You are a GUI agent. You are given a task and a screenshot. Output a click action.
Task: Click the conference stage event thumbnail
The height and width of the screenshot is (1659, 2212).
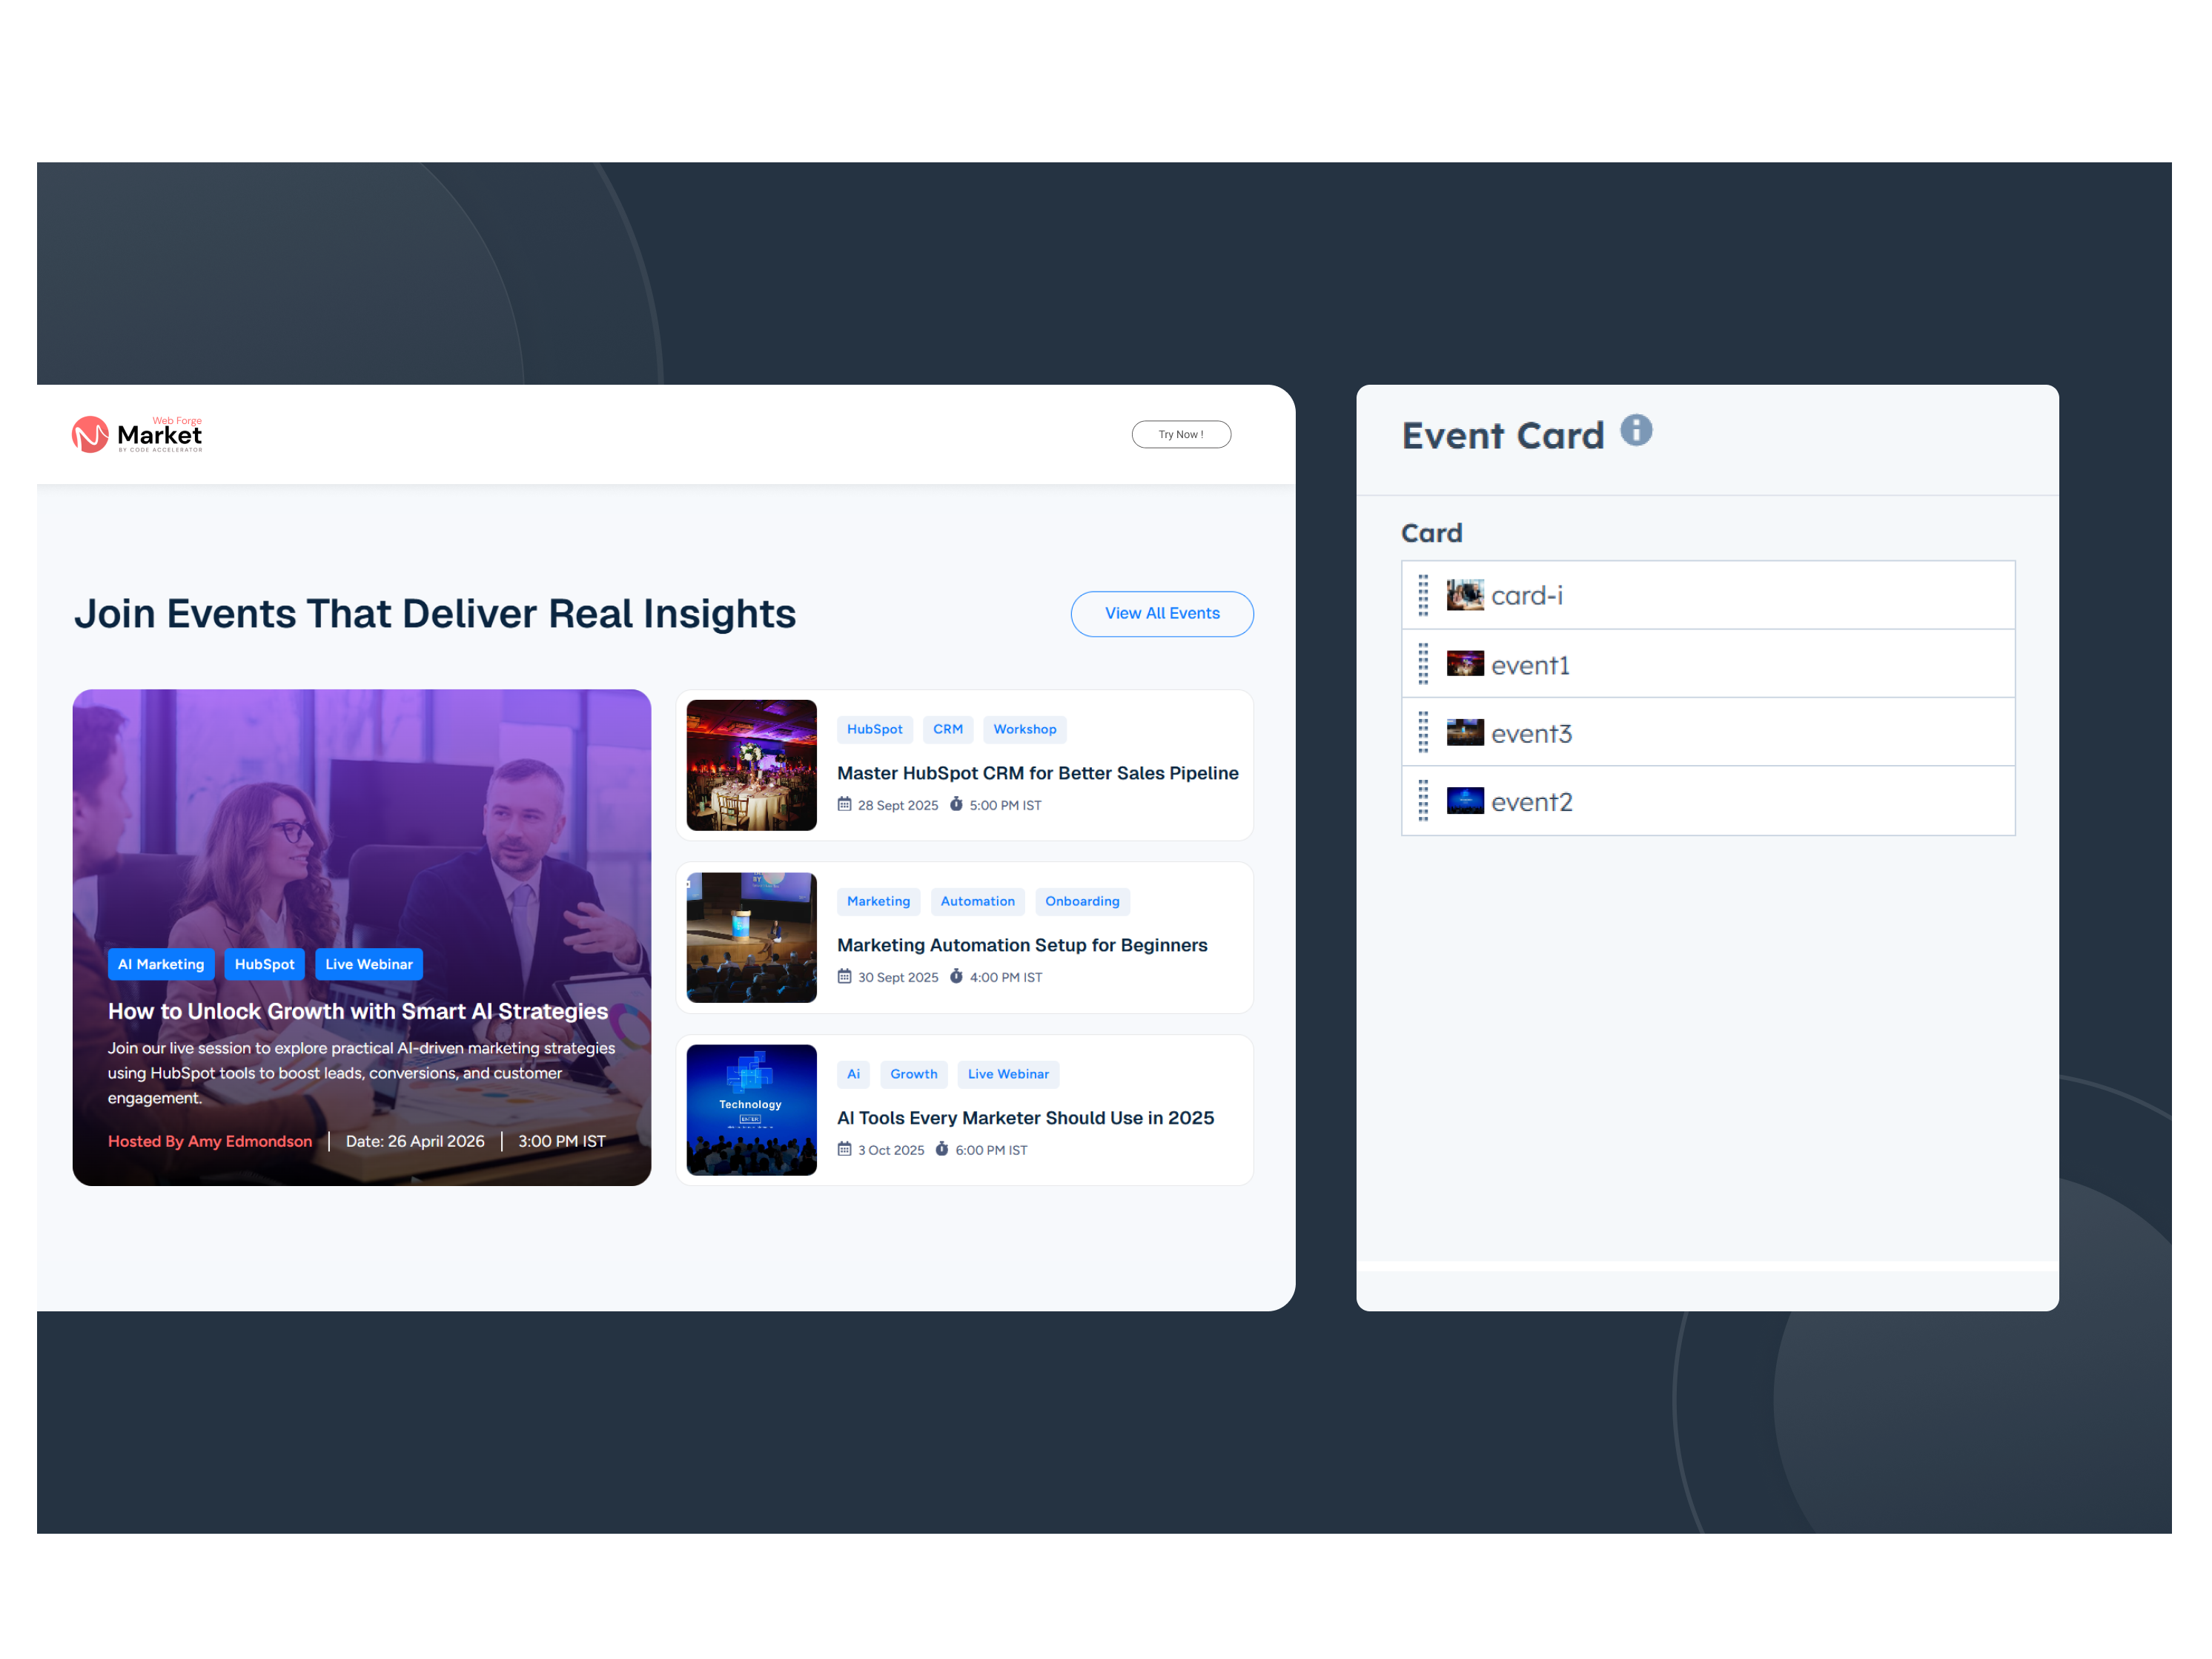click(752, 938)
